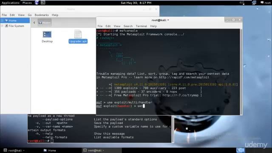
Task: Go back in file manager
Action: pyautogui.click(x=34, y=23)
